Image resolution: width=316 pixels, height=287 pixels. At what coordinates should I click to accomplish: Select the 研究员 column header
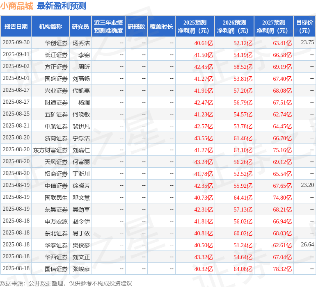click(80, 27)
